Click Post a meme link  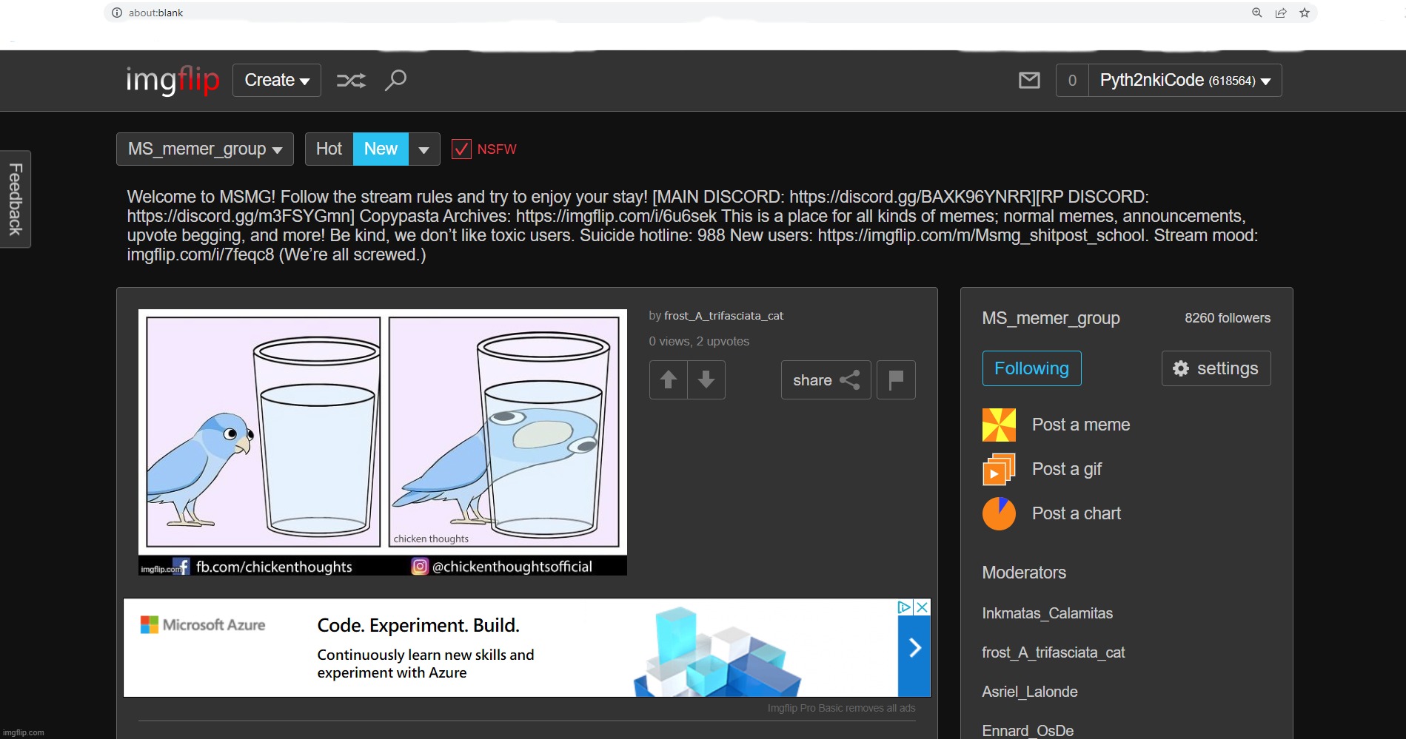(x=1081, y=425)
